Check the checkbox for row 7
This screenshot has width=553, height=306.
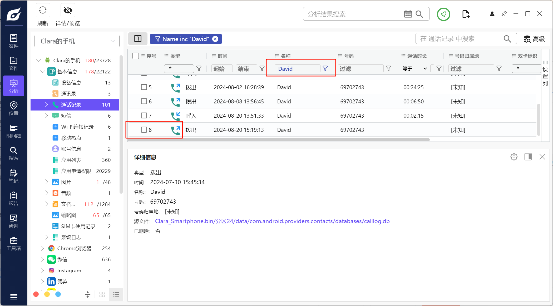click(144, 116)
